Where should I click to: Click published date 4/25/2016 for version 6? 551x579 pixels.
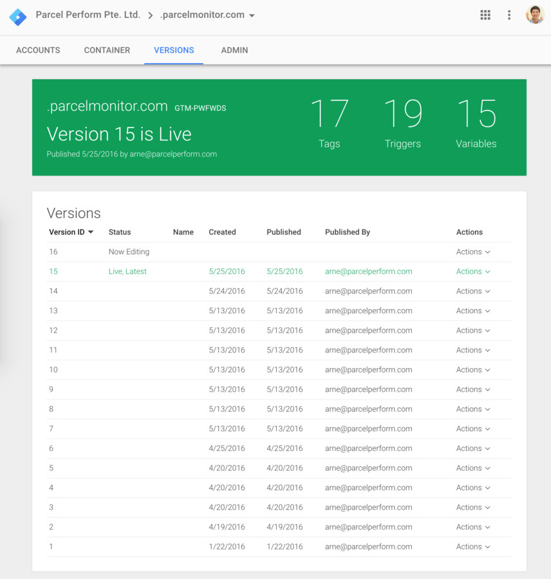point(285,448)
